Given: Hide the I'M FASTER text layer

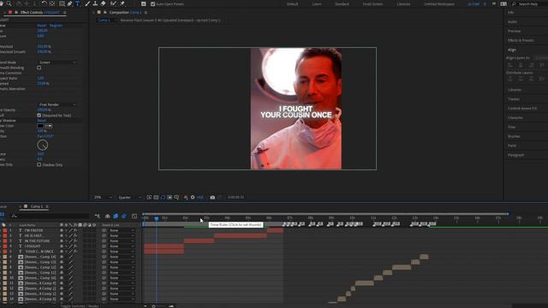Looking at the screenshot, I should 62,230.
